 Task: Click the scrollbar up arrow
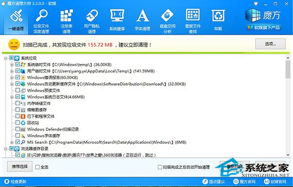[288, 58]
